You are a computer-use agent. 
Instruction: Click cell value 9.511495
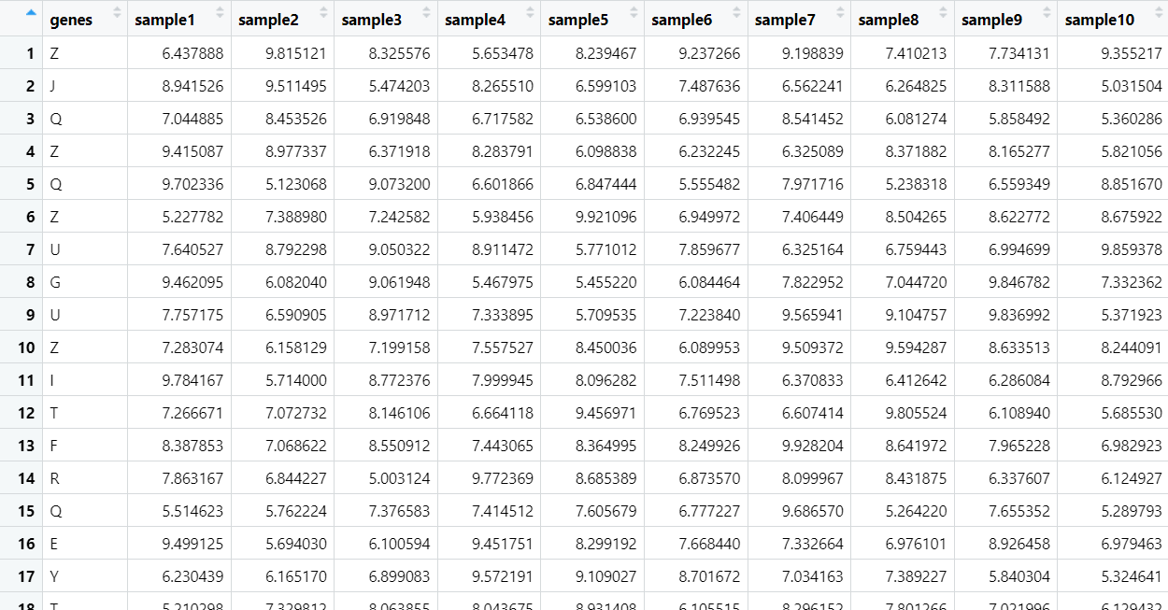pyautogui.click(x=296, y=86)
